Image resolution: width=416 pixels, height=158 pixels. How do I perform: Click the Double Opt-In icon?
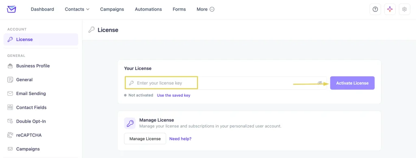tap(10, 121)
